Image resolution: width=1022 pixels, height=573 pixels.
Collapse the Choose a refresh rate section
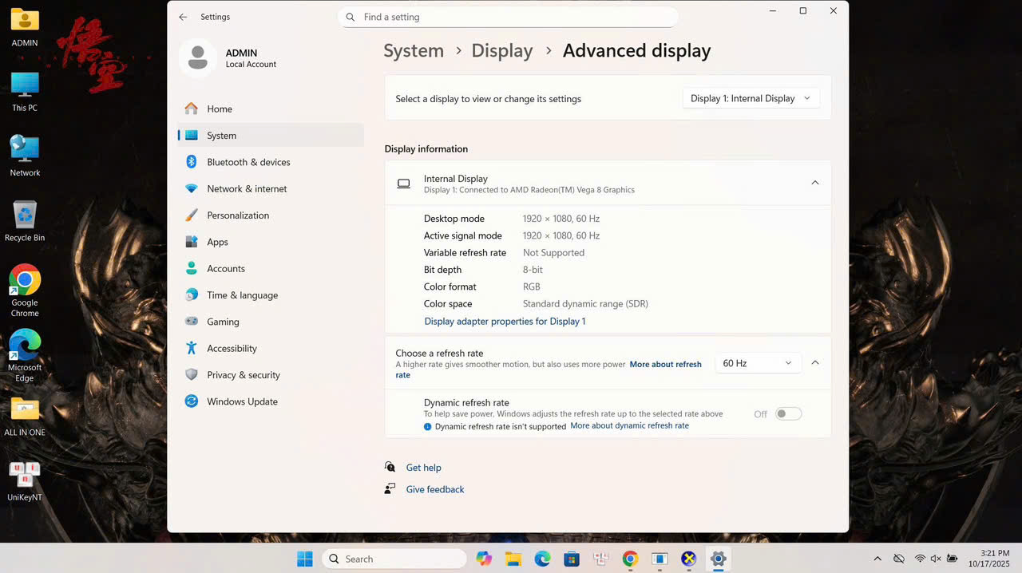point(814,362)
